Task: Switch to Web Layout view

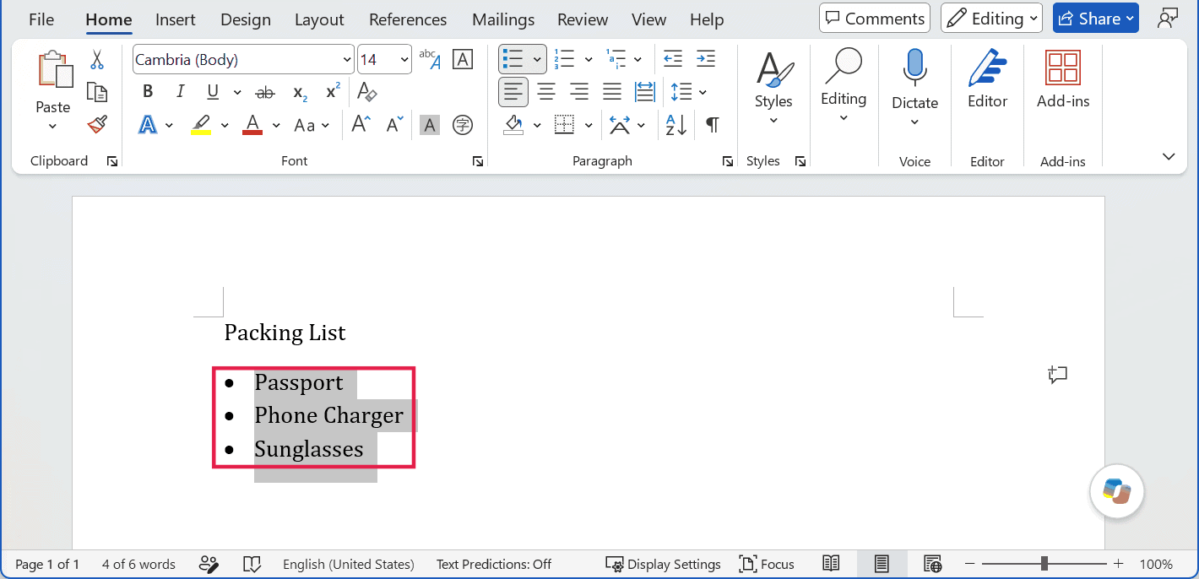Action: coord(932,564)
